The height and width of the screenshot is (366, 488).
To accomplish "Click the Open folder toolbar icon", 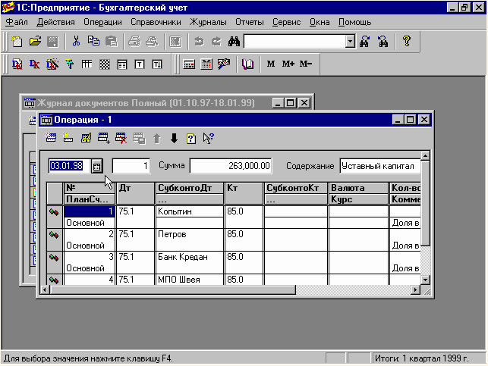I will tap(35, 42).
